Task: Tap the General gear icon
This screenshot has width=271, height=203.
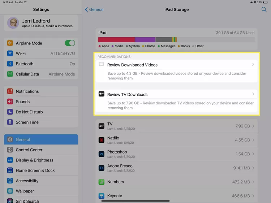Action: coord(10,139)
